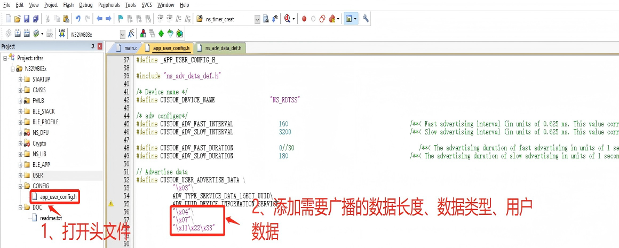Open the N32WB03x target dropdown
619x248 pixels.
click(x=123, y=34)
